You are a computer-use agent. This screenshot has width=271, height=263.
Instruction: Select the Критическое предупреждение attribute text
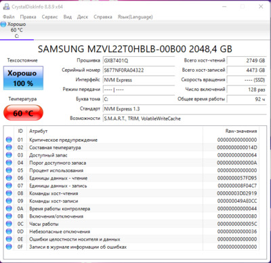coord(64,140)
